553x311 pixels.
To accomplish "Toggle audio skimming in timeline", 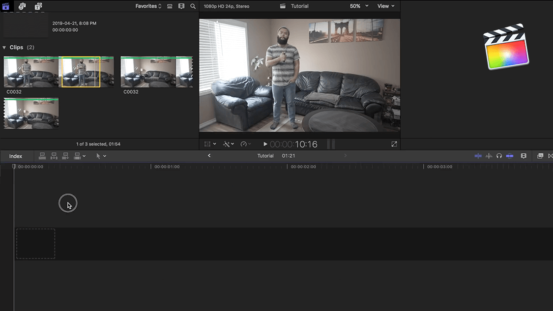I will coord(489,156).
